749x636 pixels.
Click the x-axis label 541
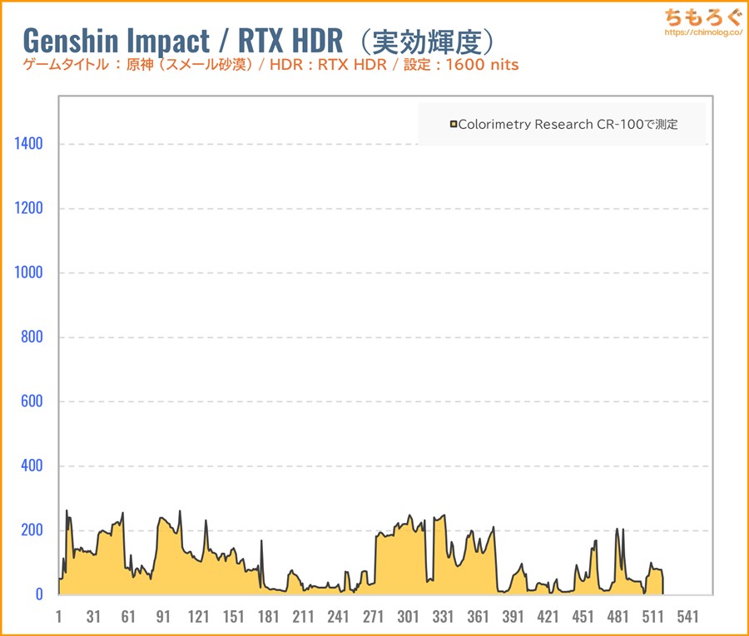coord(688,616)
